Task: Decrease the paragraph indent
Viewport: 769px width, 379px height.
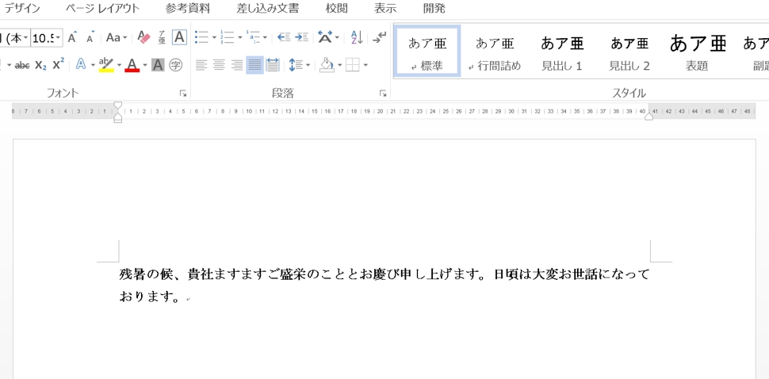Action: [x=284, y=37]
